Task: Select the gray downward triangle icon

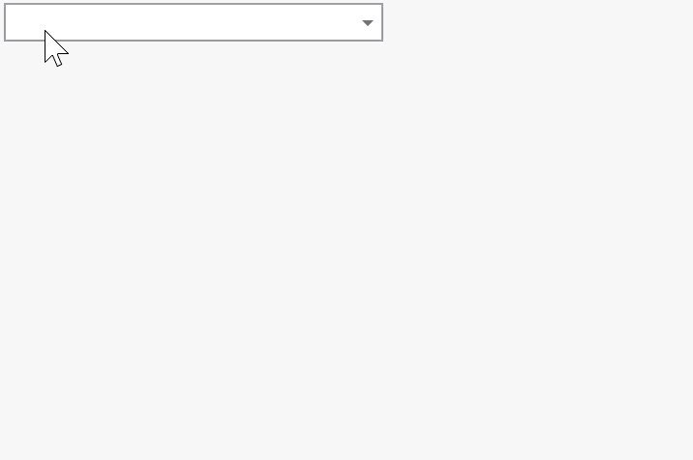Action: pyautogui.click(x=367, y=23)
